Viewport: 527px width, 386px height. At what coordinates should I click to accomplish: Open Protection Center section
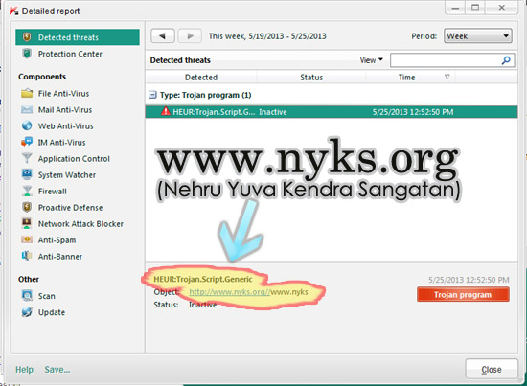70,54
